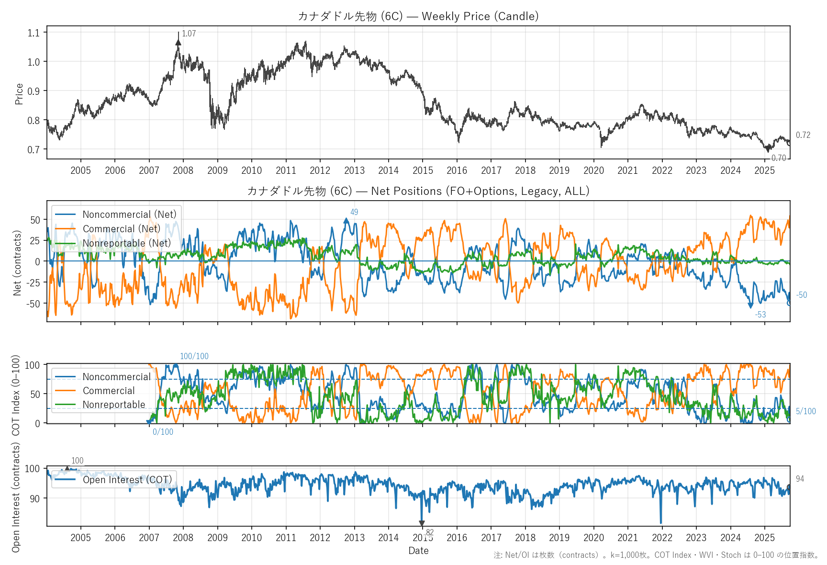Click the open interest 100 peak marker

point(67,468)
